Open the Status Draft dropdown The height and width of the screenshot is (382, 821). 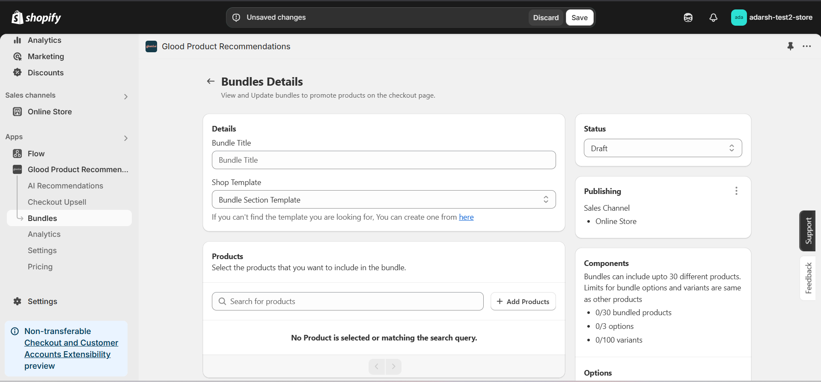point(663,148)
